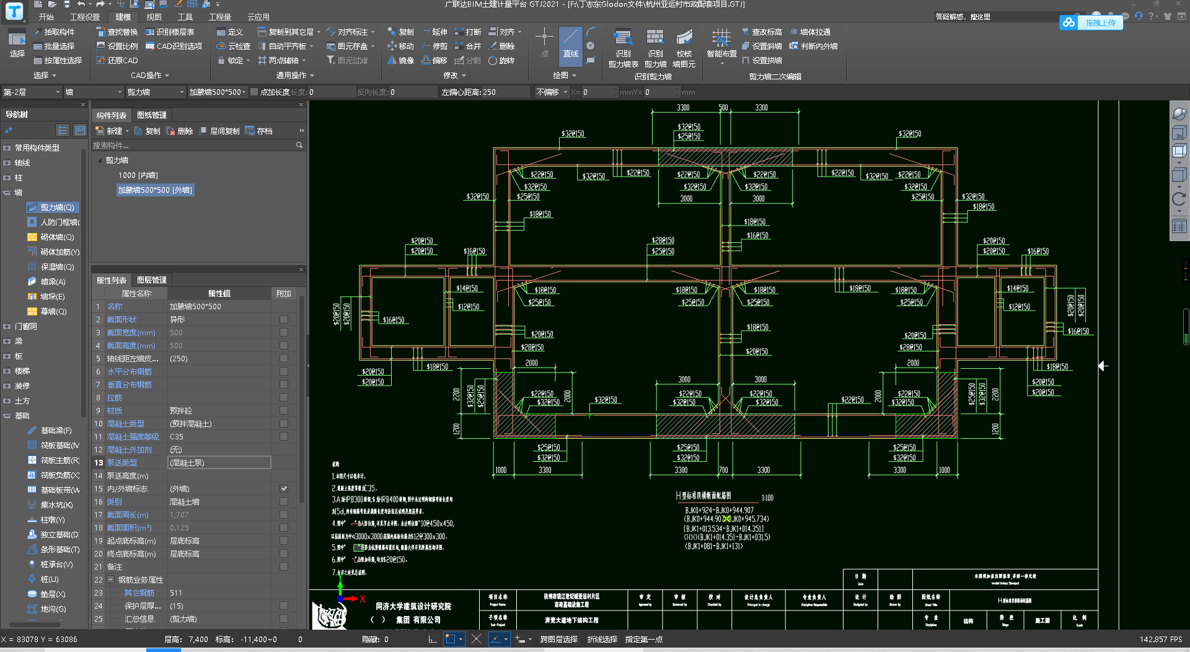The height and width of the screenshot is (652, 1190).
Task: Open 查找替换 find and replace
Action: click(x=117, y=32)
